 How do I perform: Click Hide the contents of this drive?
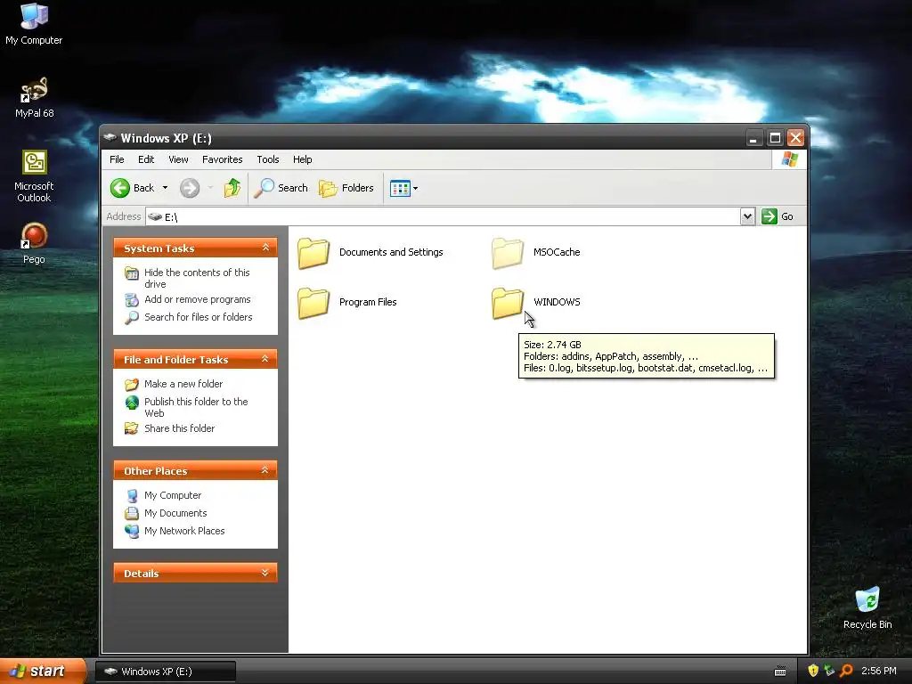pos(197,278)
